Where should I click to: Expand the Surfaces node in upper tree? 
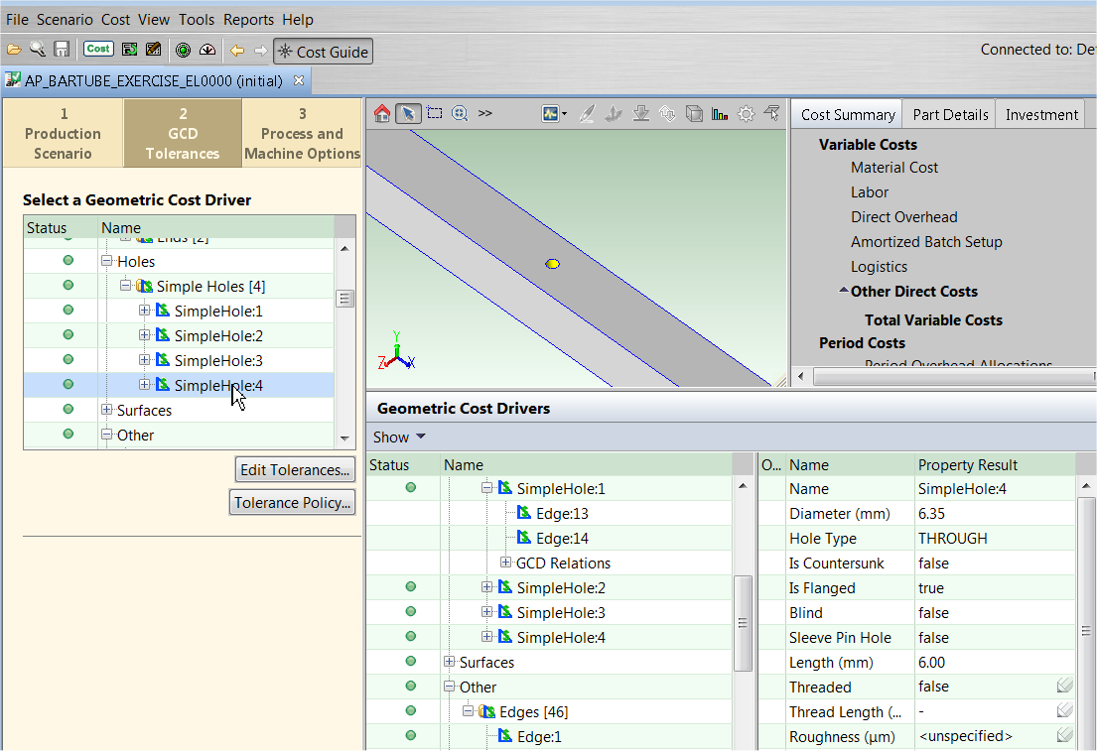tap(107, 411)
